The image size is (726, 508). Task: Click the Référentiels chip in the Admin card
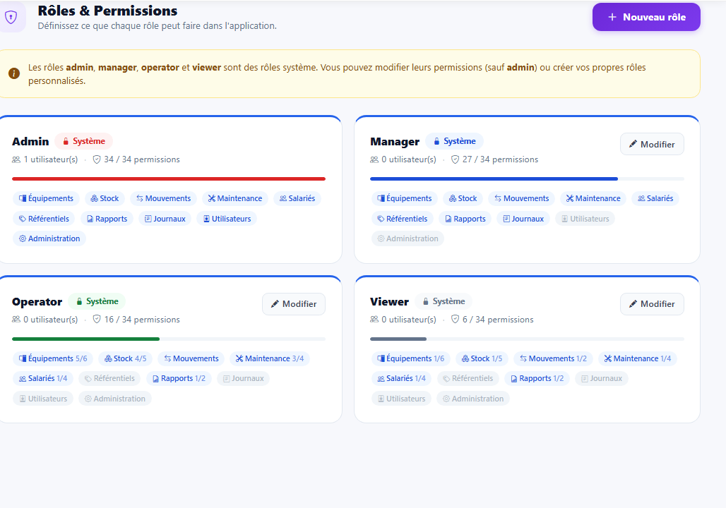44,219
